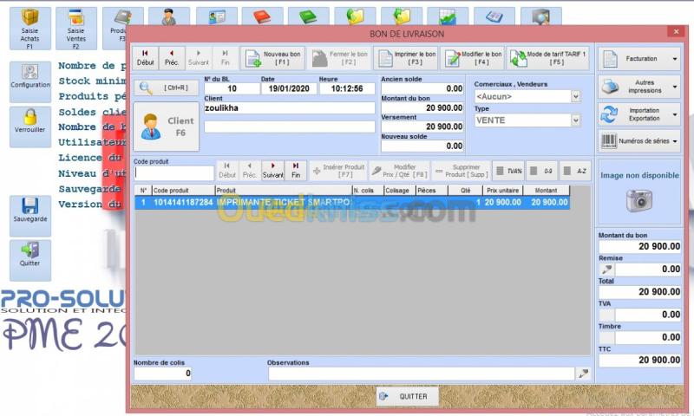Click into the Code produit field
This screenshot has height=416, width=694.
(x=174, y=172)
